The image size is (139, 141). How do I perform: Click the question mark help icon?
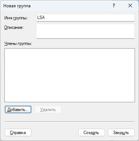click(x=114, y=5)
